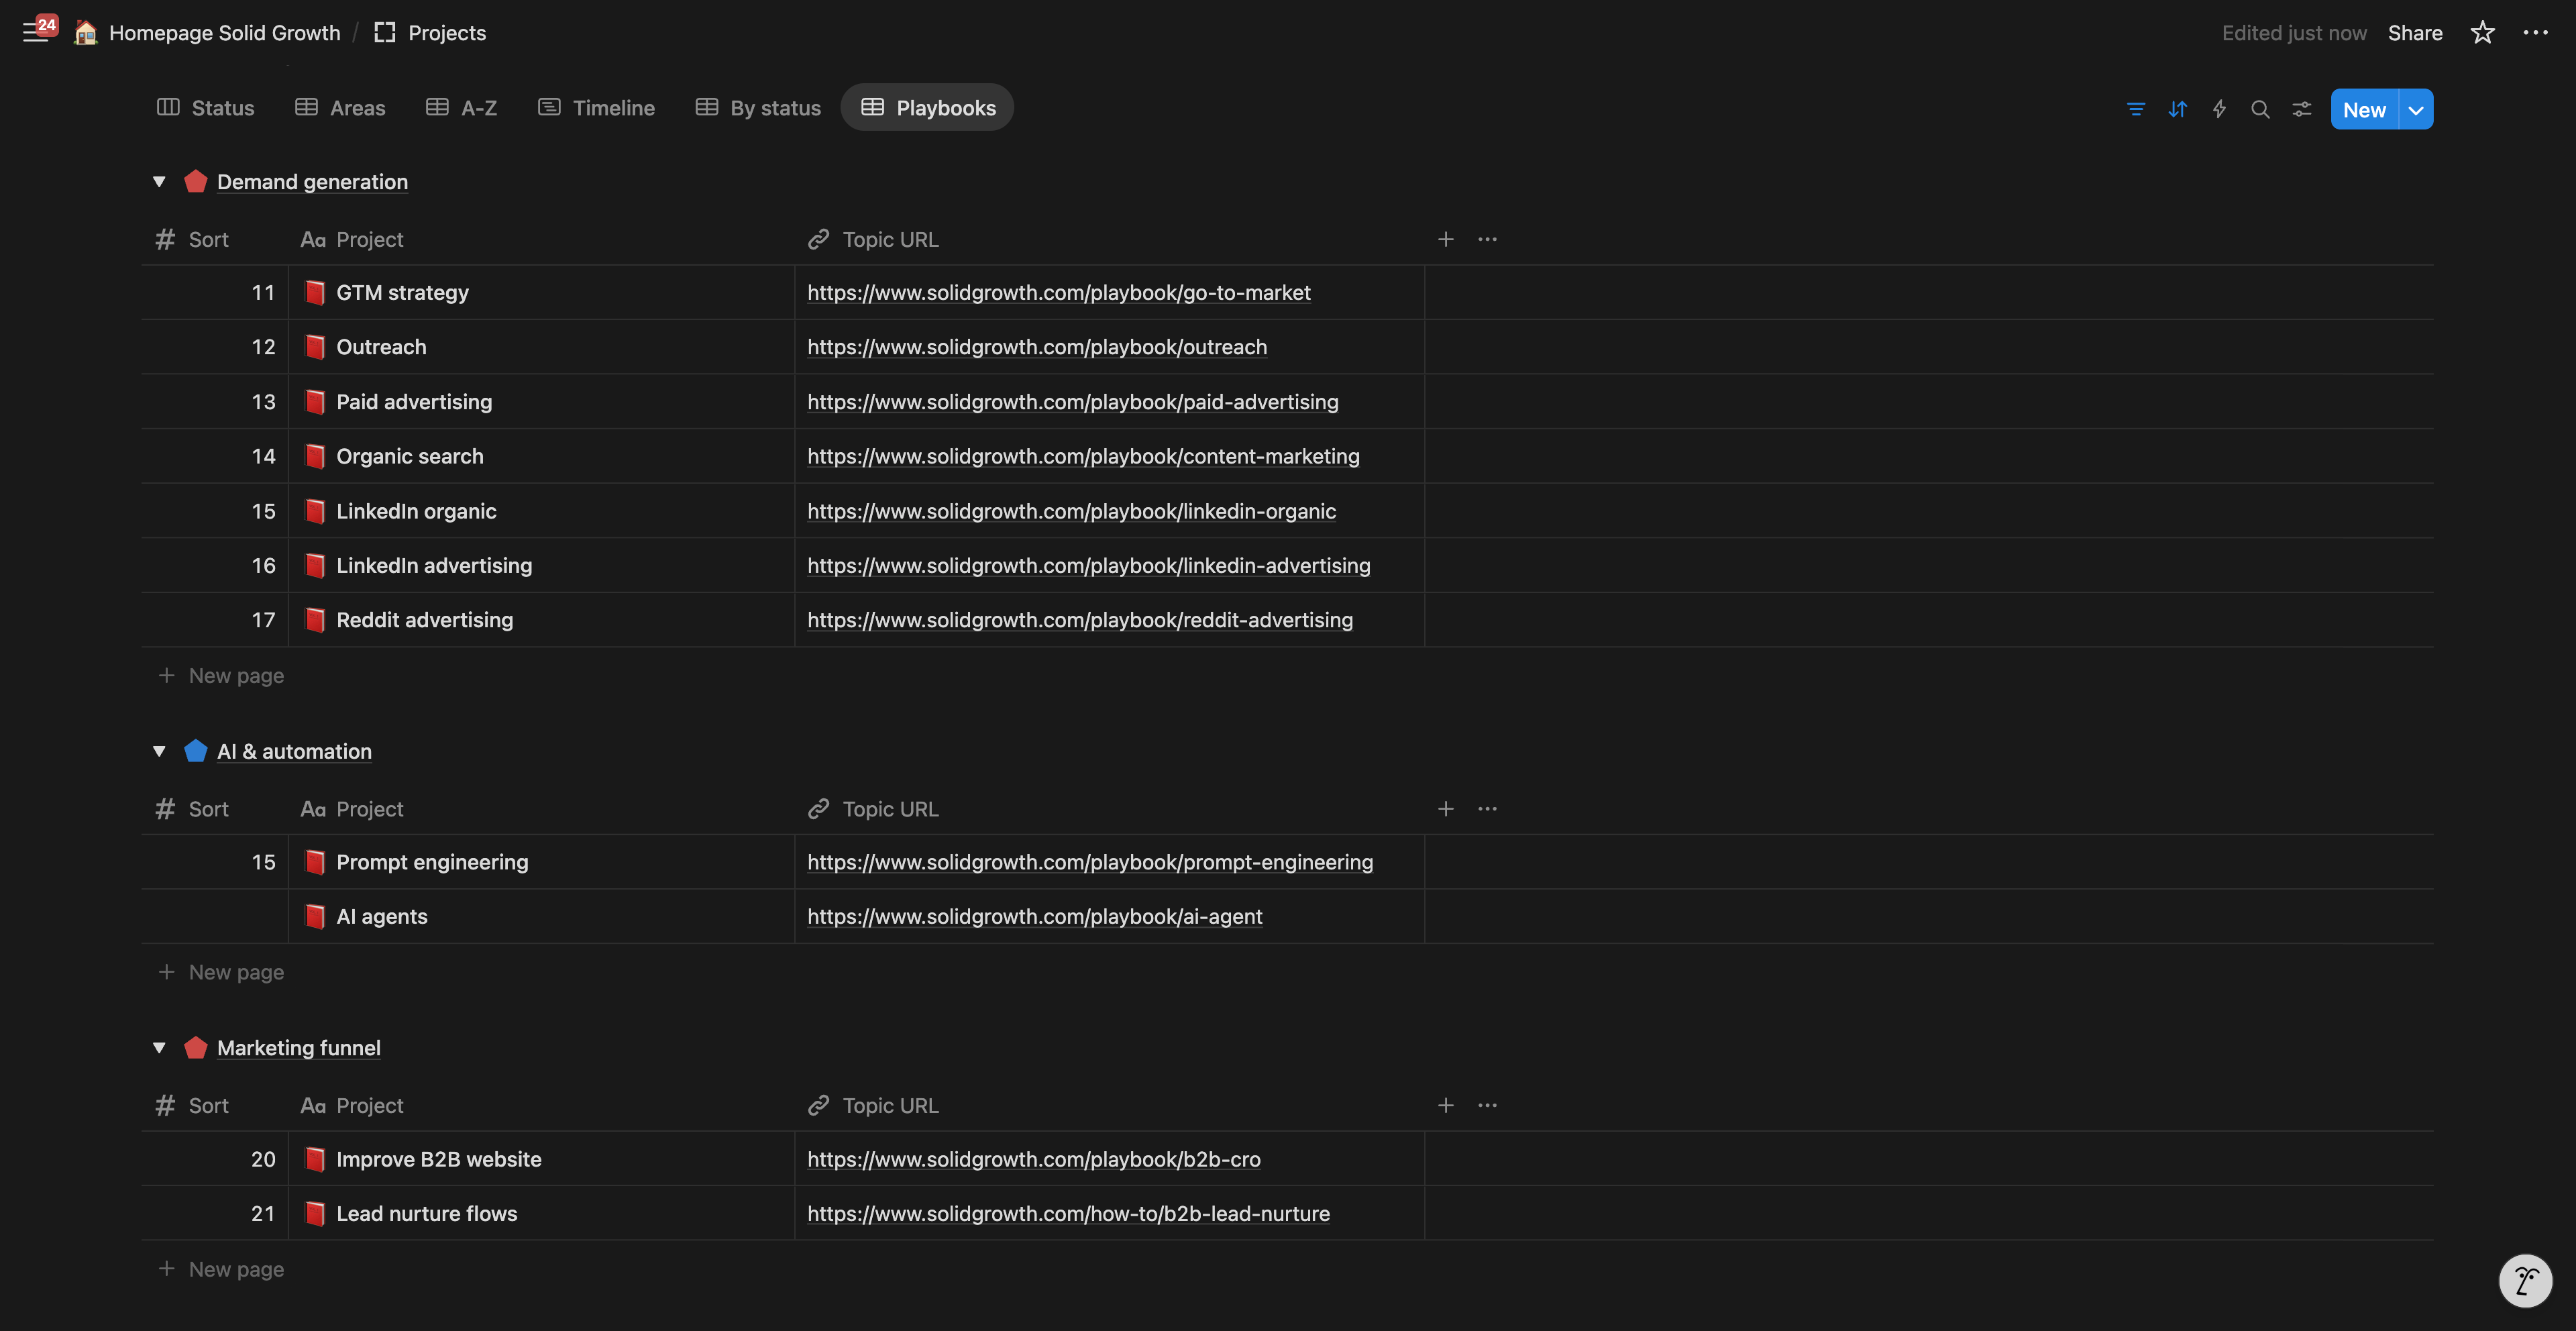Open the paid-advertising playbook URL
This screenshot has height=1331, width=2576.
(x=1072, y=402)
